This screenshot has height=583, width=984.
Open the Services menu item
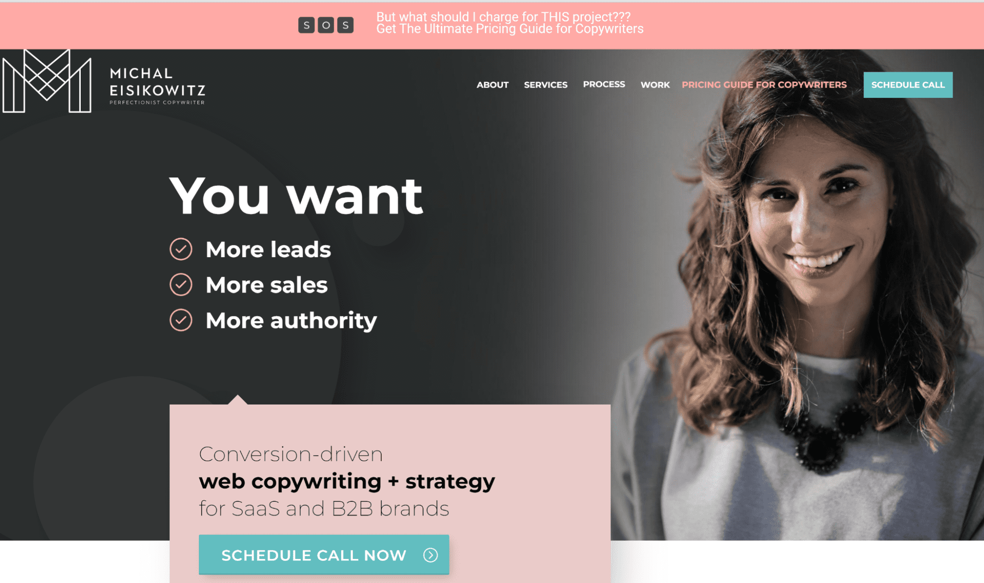coord(545,85)
